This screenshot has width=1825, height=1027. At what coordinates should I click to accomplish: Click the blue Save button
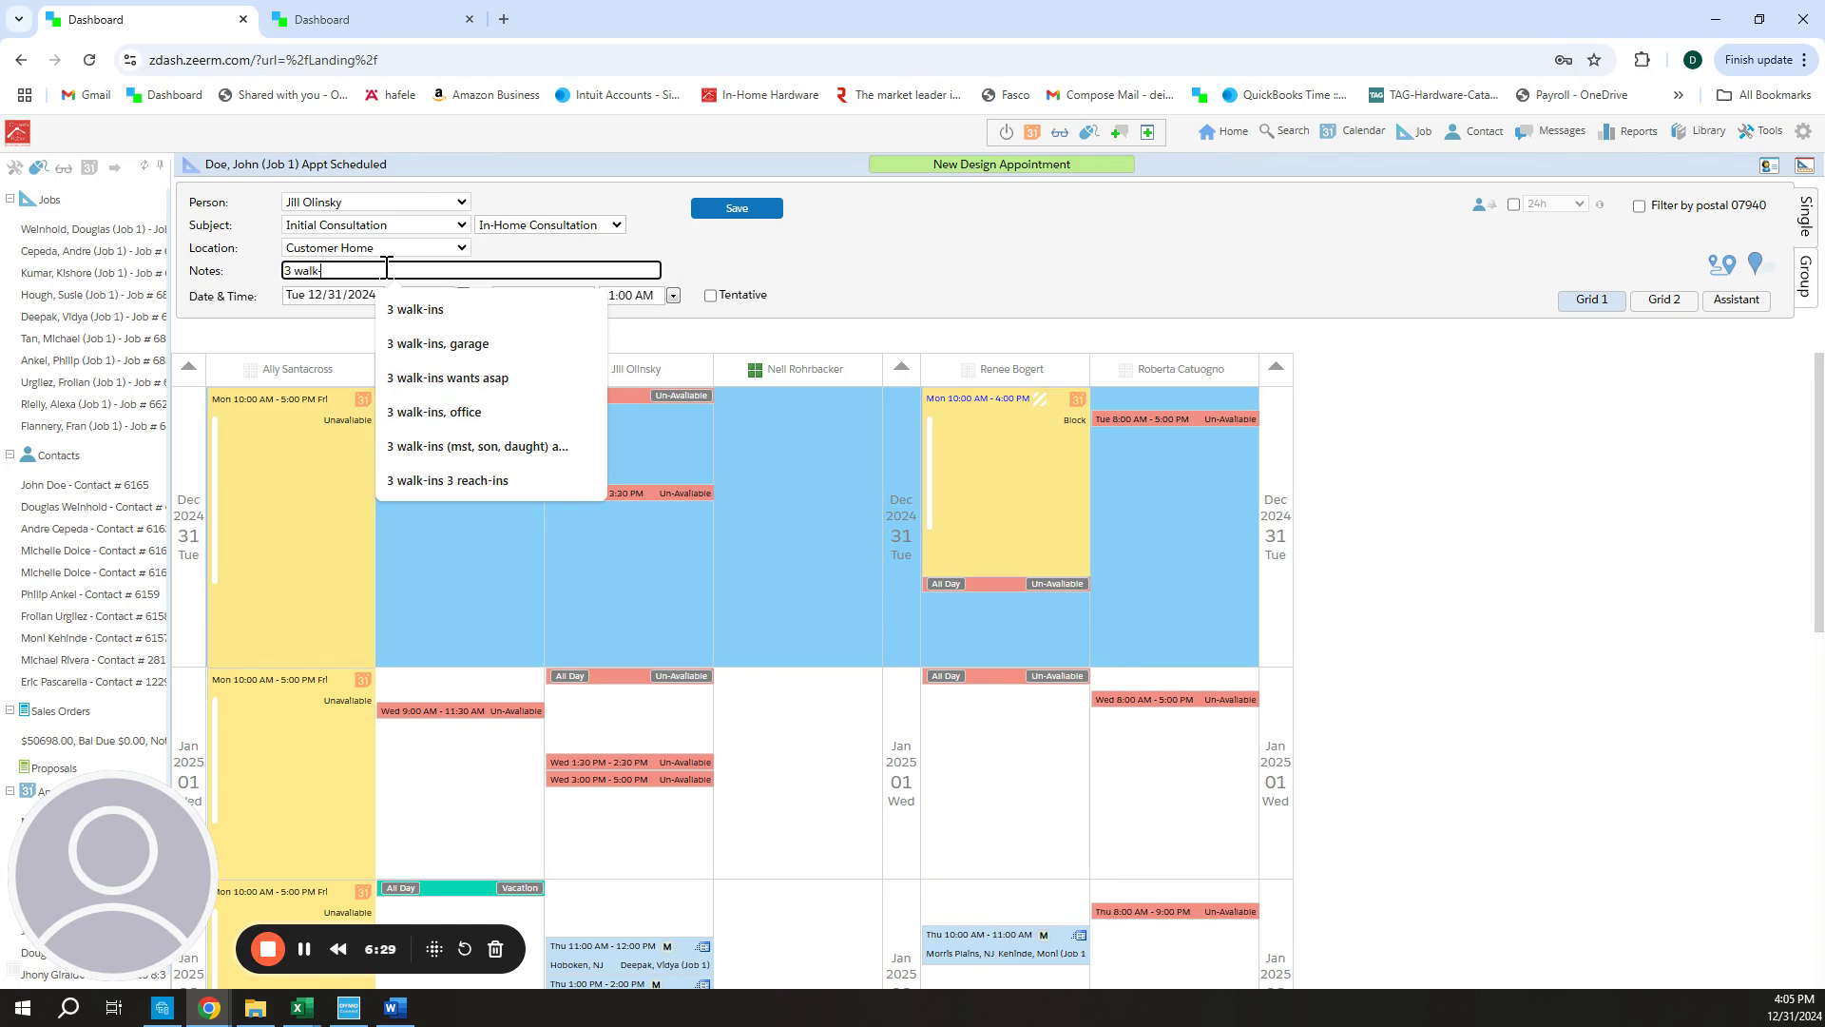(x=737, y=208)
